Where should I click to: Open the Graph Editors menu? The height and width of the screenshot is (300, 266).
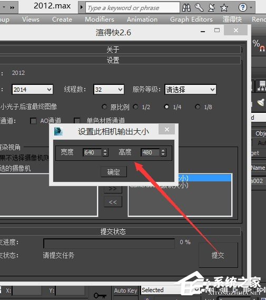click(x=191, y=20)
